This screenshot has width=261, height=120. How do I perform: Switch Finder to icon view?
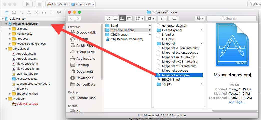108,18
